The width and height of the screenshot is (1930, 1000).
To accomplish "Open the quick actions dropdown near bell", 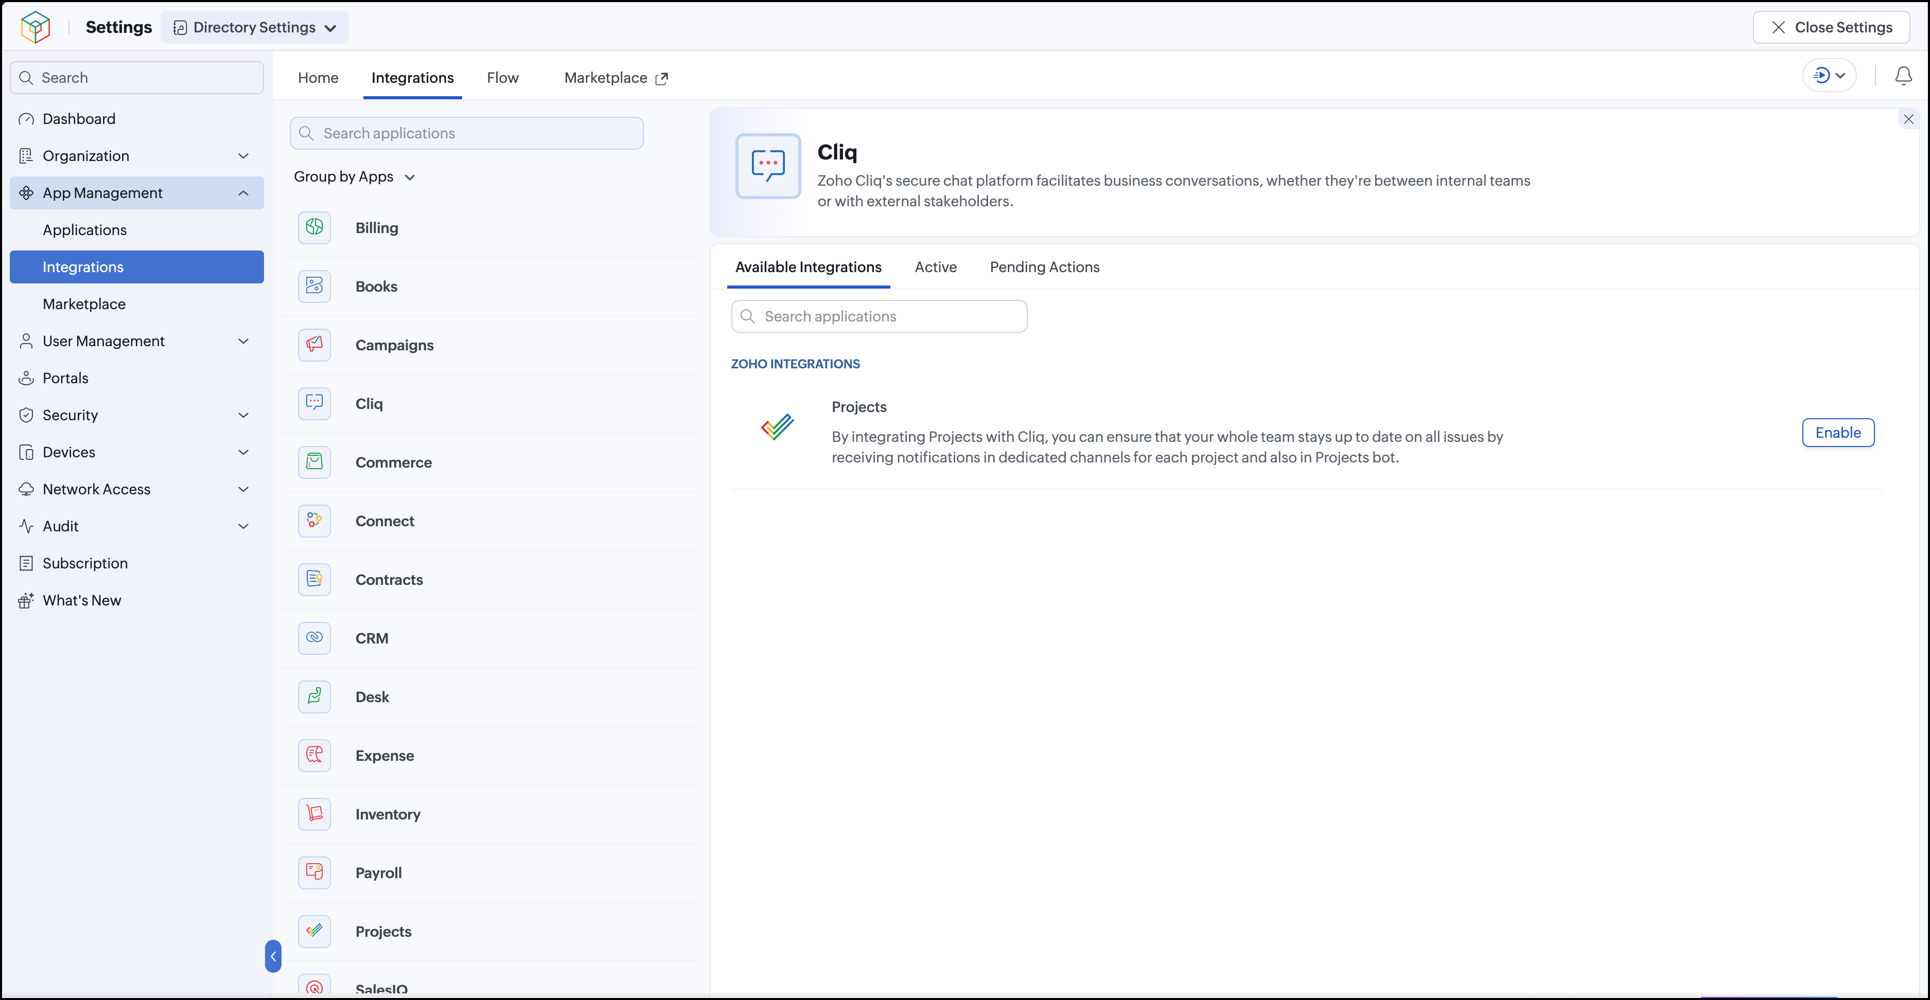I will 1829,76.
